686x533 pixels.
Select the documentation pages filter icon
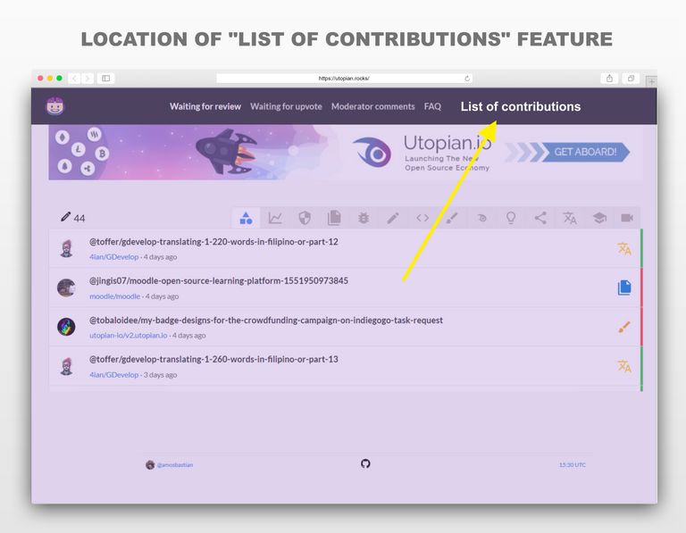(334, 218)
